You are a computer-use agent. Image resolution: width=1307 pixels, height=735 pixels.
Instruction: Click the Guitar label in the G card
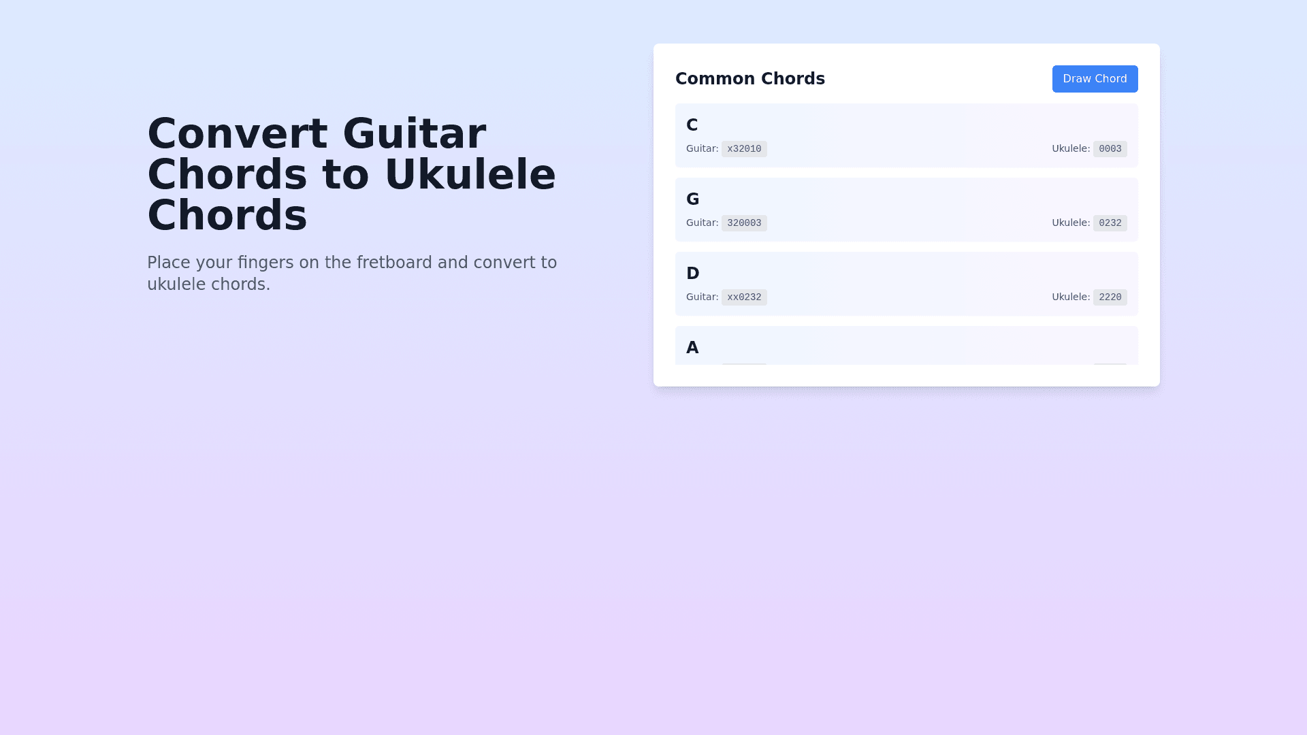tap(702, 223)
